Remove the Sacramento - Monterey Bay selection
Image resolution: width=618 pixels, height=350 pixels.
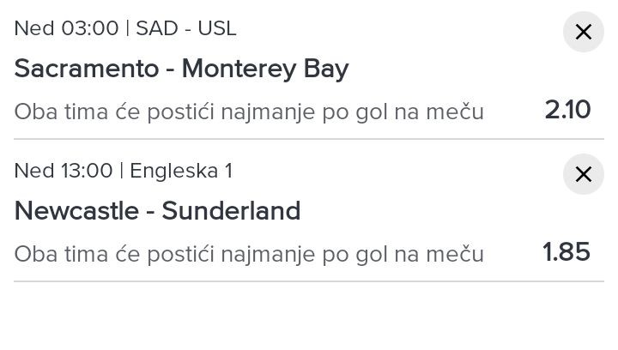(583, 33)
